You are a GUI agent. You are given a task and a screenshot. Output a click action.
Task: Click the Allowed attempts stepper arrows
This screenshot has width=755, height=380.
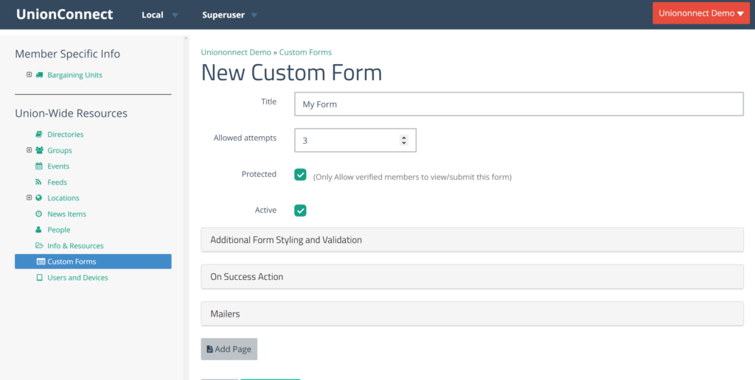(403, 140)
